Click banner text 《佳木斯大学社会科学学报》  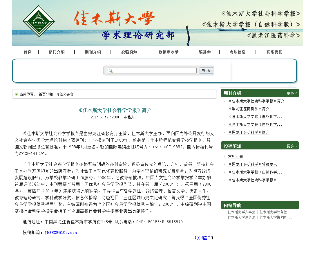261,14
